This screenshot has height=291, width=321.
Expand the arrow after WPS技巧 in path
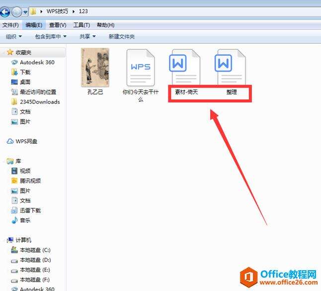[74, 11]
